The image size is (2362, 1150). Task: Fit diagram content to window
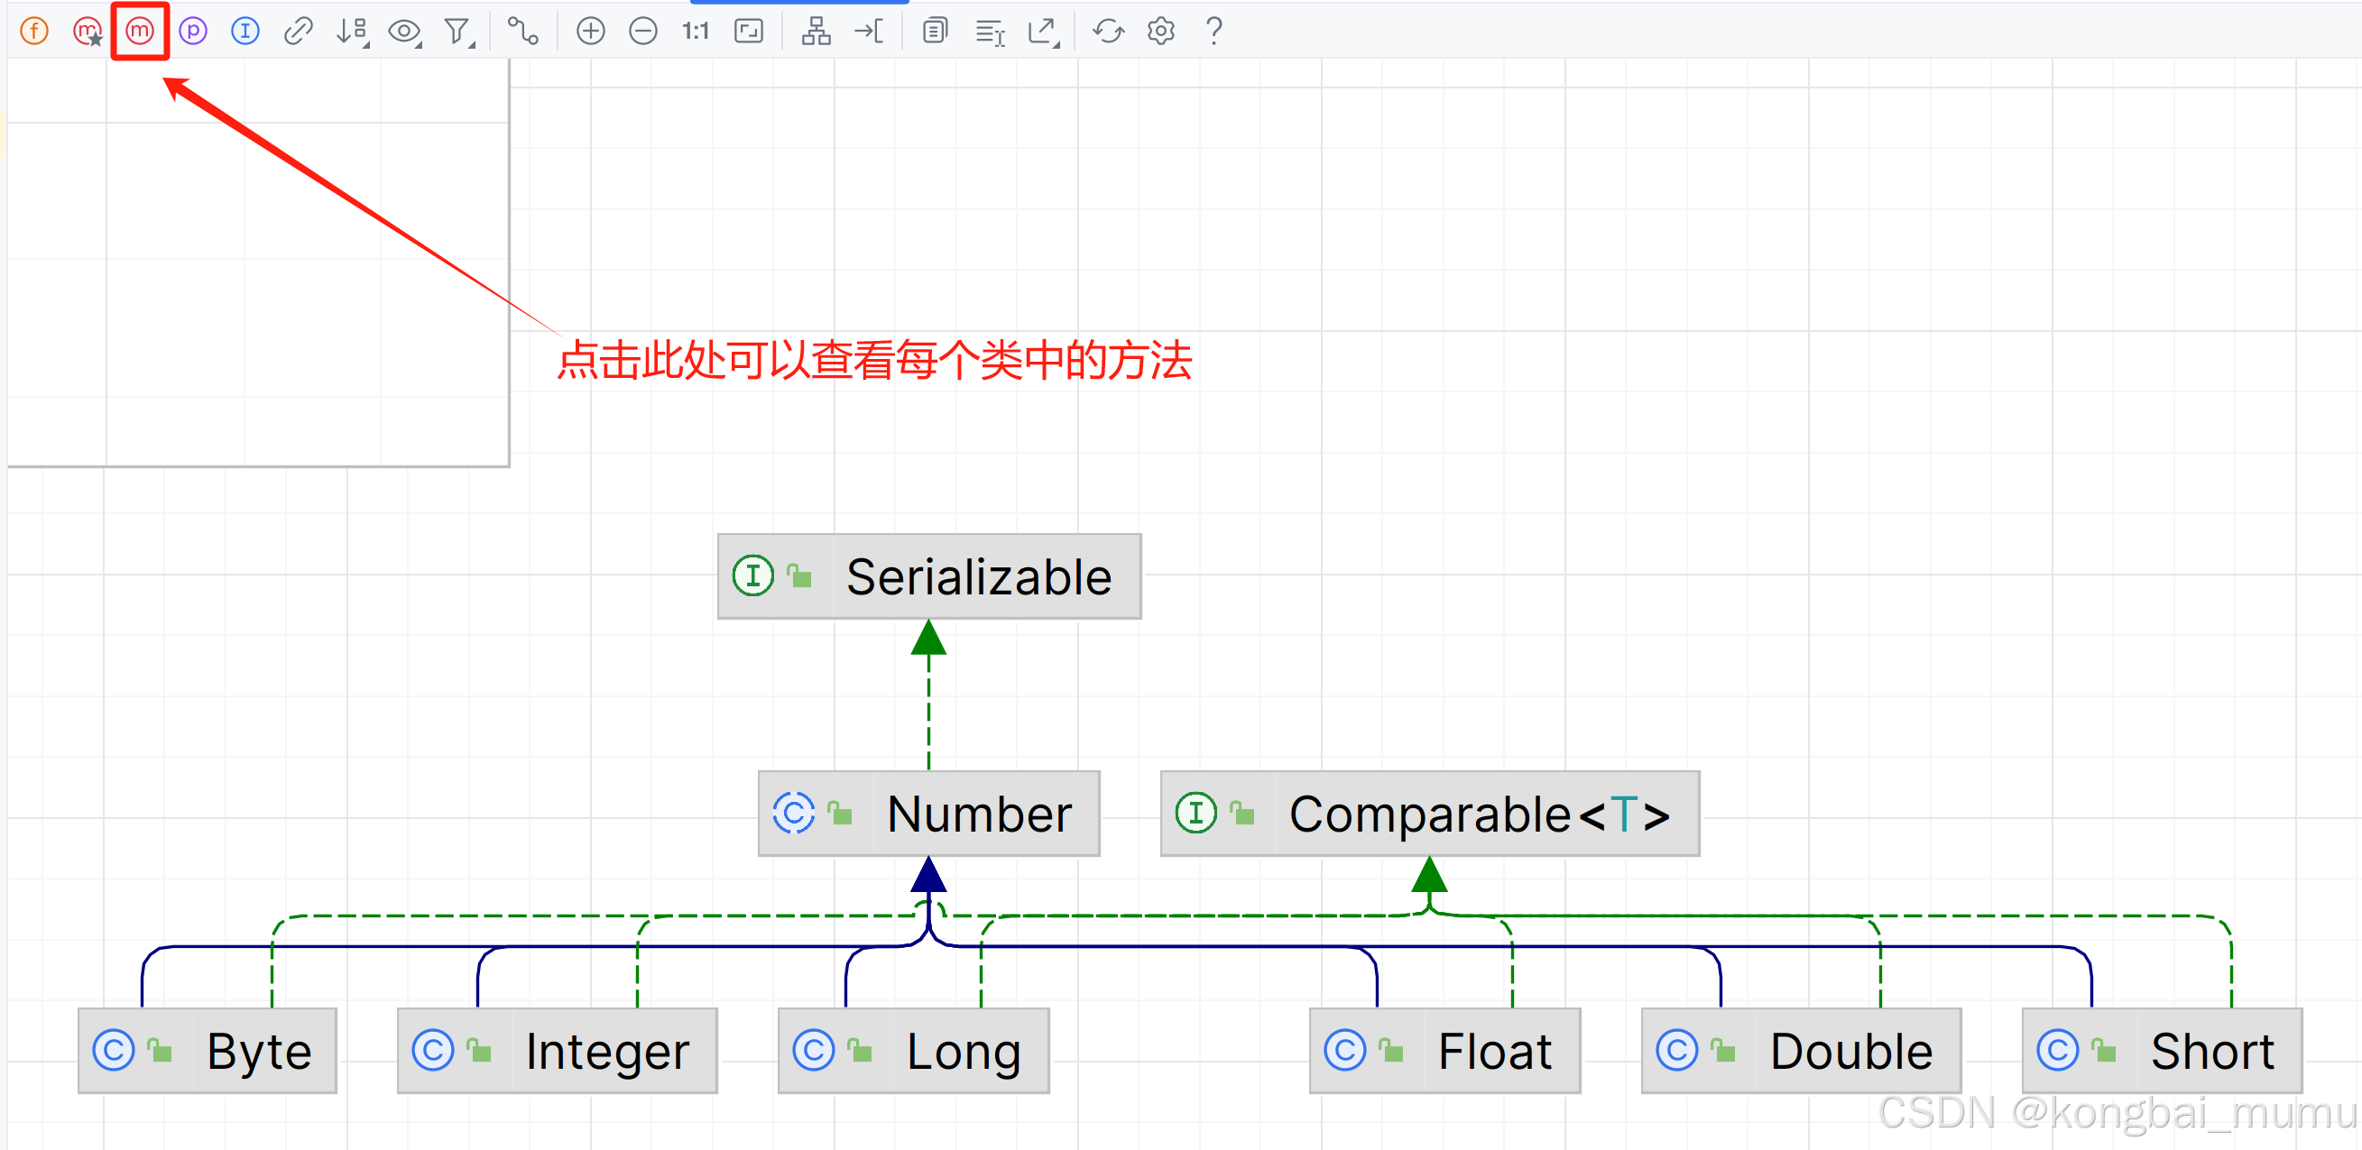pos(748,31)
